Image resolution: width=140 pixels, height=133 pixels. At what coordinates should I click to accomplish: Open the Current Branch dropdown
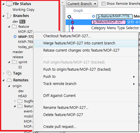pyautogui.click(x=82, y=4)
